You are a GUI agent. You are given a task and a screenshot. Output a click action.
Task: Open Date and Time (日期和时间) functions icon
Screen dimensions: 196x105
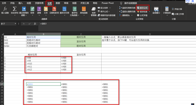click(x=54, y=9)
